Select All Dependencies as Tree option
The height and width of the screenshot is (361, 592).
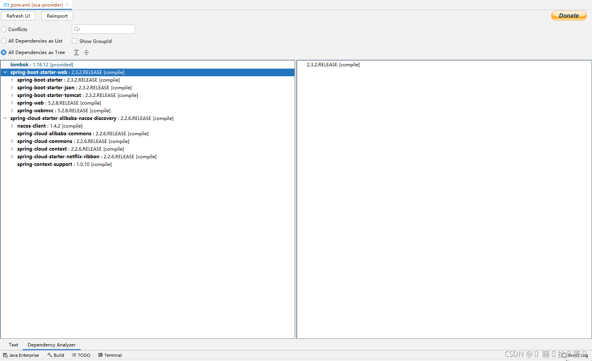click(4, 53)
